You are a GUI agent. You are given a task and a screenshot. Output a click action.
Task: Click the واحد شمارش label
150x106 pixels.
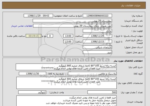tap(57, 92)
